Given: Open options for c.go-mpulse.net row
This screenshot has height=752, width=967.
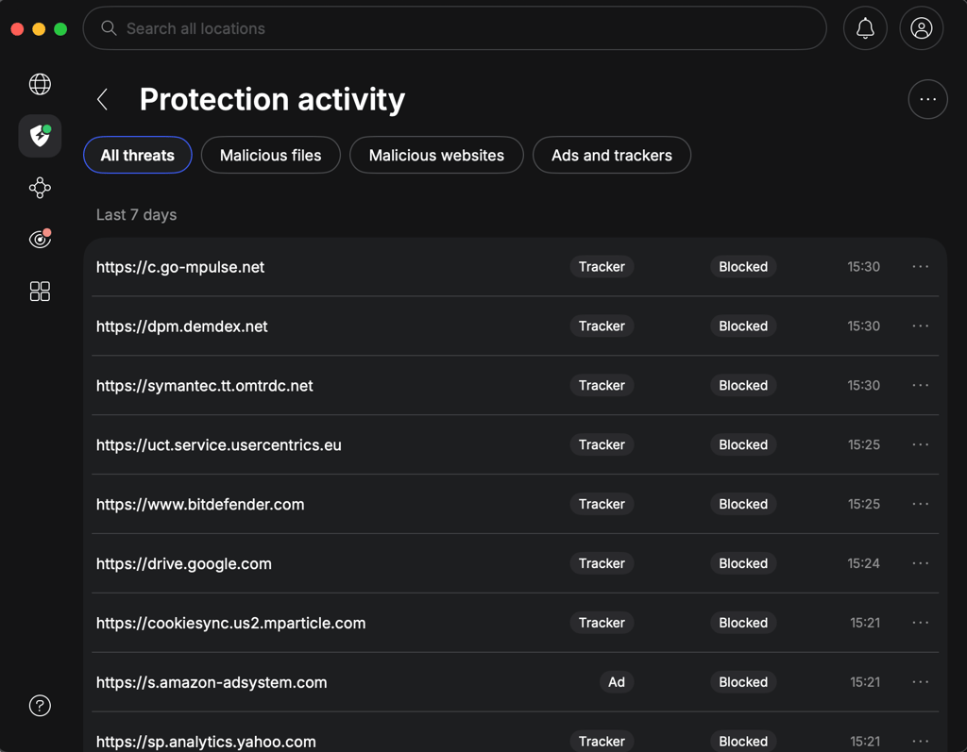Looking at the screenshot, I should pyautogui.click(x=920, y=267).
